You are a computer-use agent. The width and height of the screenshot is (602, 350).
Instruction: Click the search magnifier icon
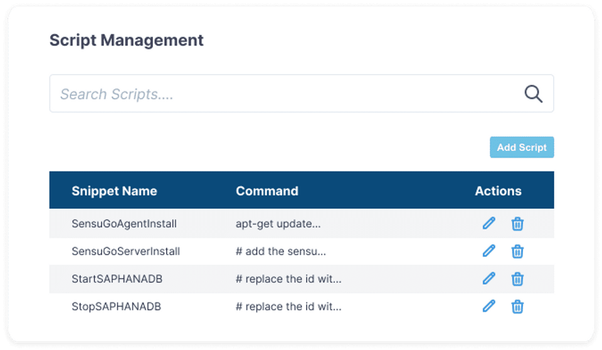pyautogui.click(x=533, y=94)
